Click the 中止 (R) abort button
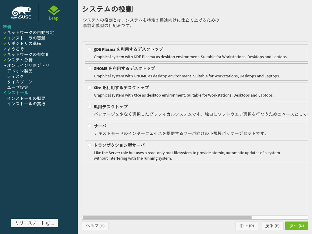Screen dimensions: 312x234 [247, 226]
